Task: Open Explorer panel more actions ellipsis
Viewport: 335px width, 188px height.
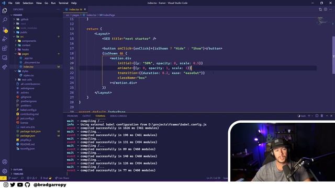Action: 58,9
